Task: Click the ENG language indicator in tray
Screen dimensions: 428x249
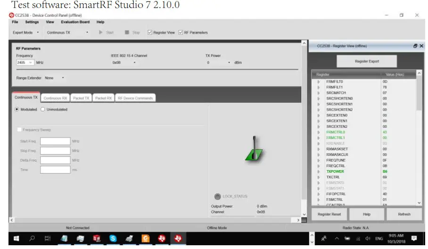Action: [379, 239]
